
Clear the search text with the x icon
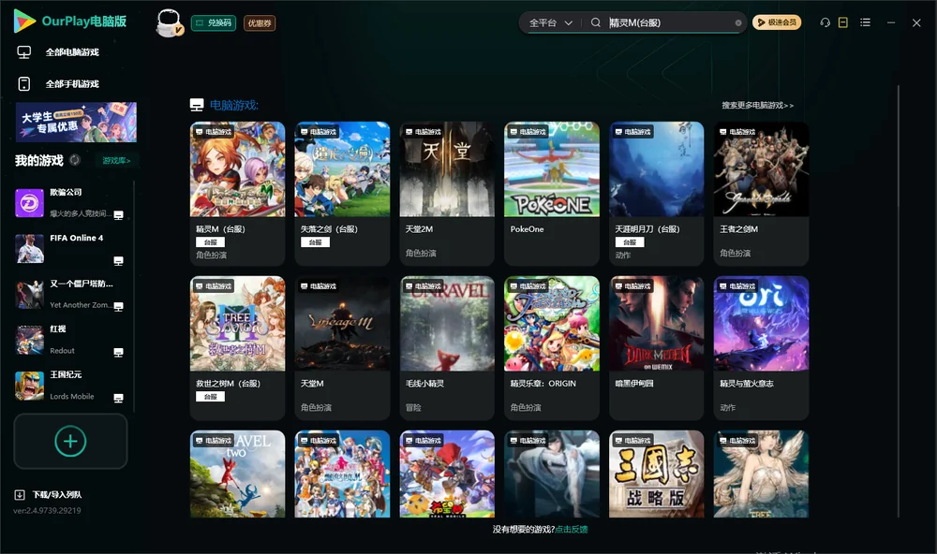click(738, 22)
